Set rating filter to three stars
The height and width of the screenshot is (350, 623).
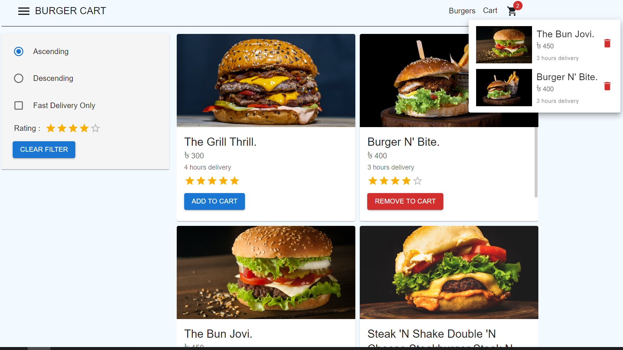(73, 128)
